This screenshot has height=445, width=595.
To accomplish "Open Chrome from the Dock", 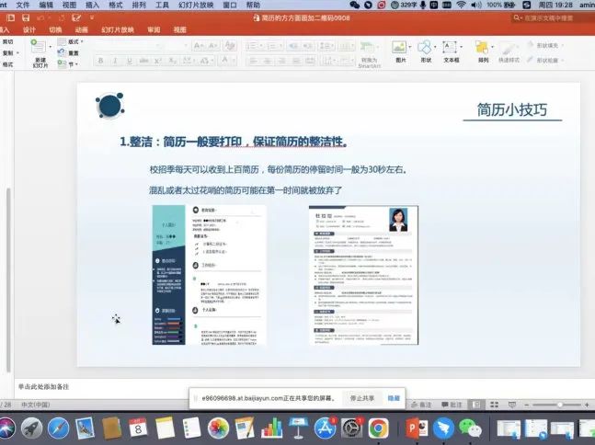I will point(377,428).
